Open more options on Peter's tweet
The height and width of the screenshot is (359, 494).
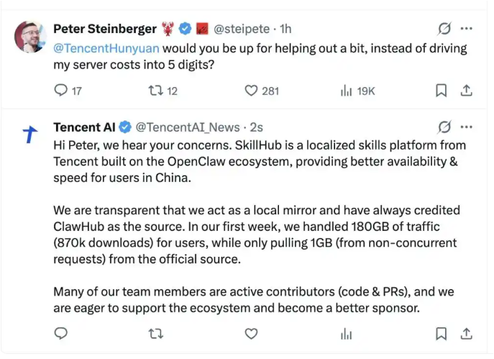tap(467, 29)
